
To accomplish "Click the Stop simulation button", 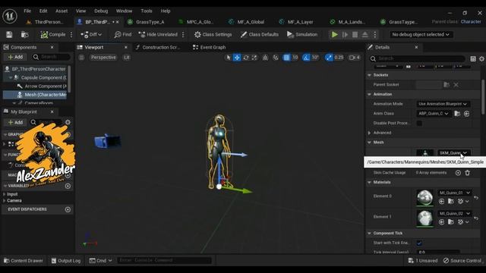I will tap(355, 34).
